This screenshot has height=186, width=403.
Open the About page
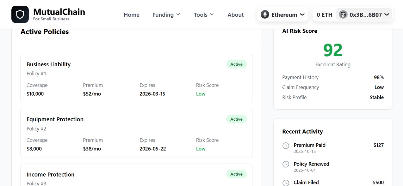point(236,15)
